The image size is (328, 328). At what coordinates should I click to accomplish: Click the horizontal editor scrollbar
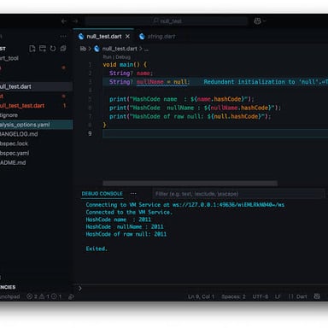[190, 183]
